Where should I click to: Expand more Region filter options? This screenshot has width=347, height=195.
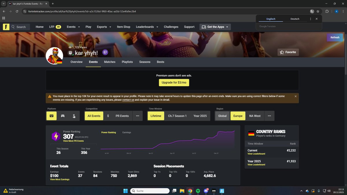point(270,116)
